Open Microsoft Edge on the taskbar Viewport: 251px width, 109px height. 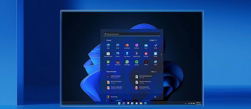click(x=145, y=103)
